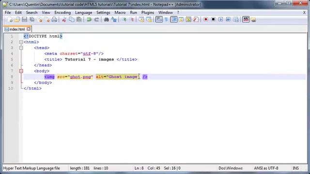Click the "length : 181" status bar entry

tap(79, 168)
